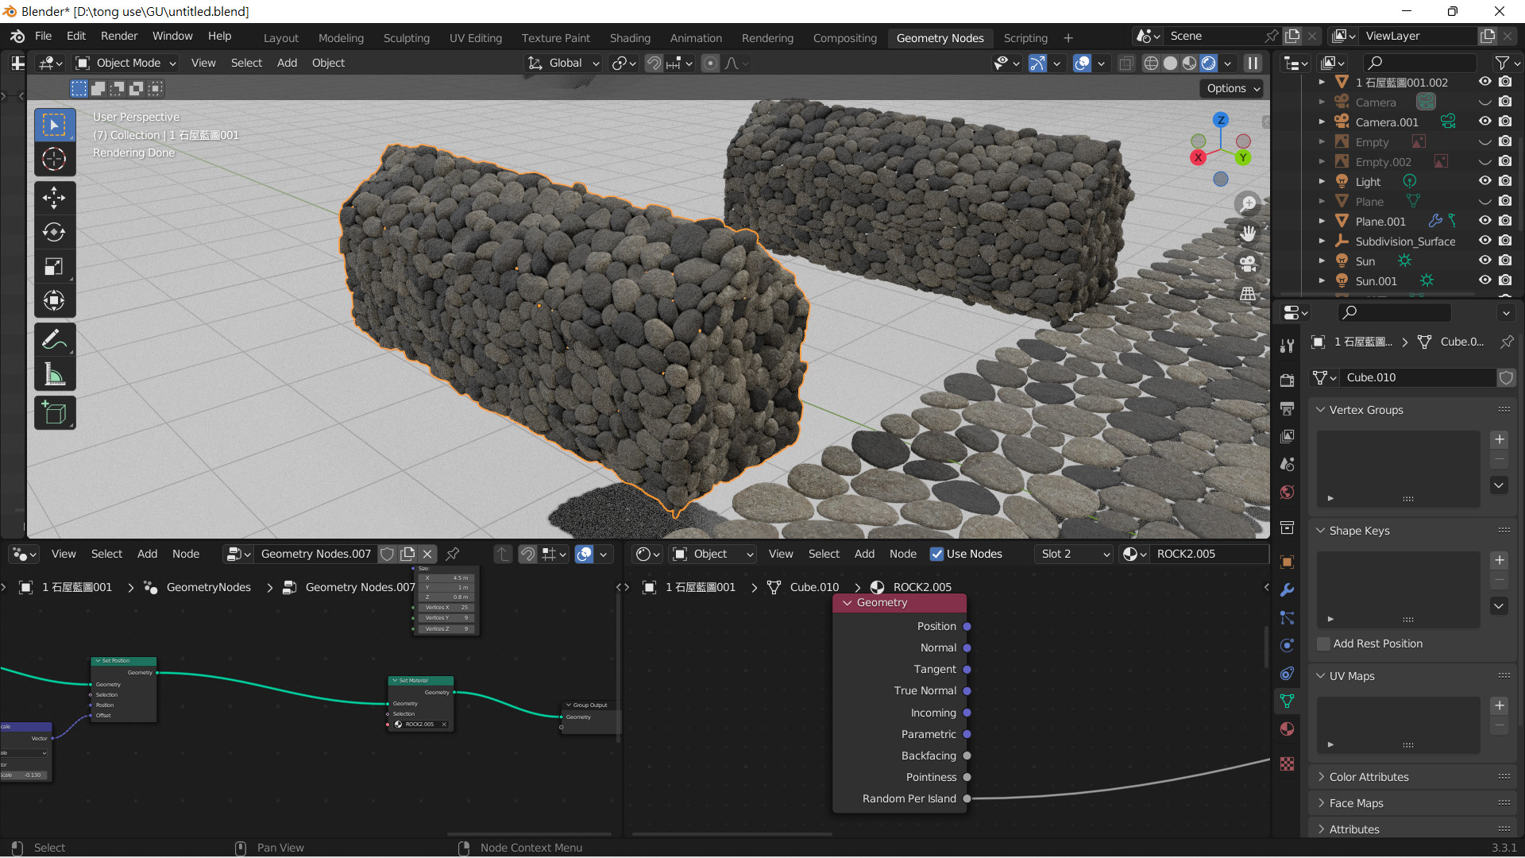
Task: Select the Select Box tool
Action: [54, 125]
